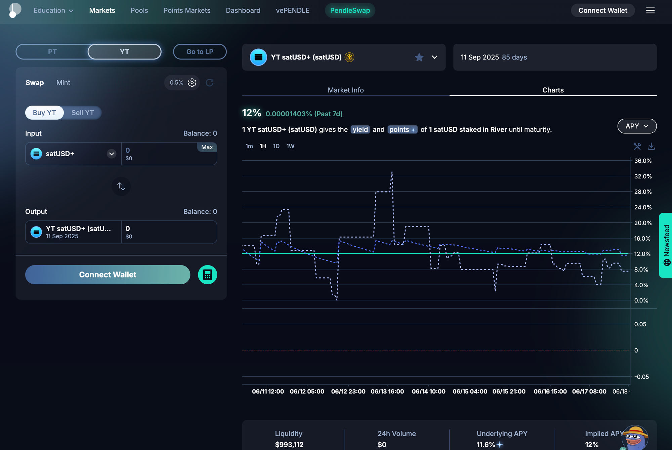Open the Dashboard page
Screen dimensions: 672x450
pos(243,10)
